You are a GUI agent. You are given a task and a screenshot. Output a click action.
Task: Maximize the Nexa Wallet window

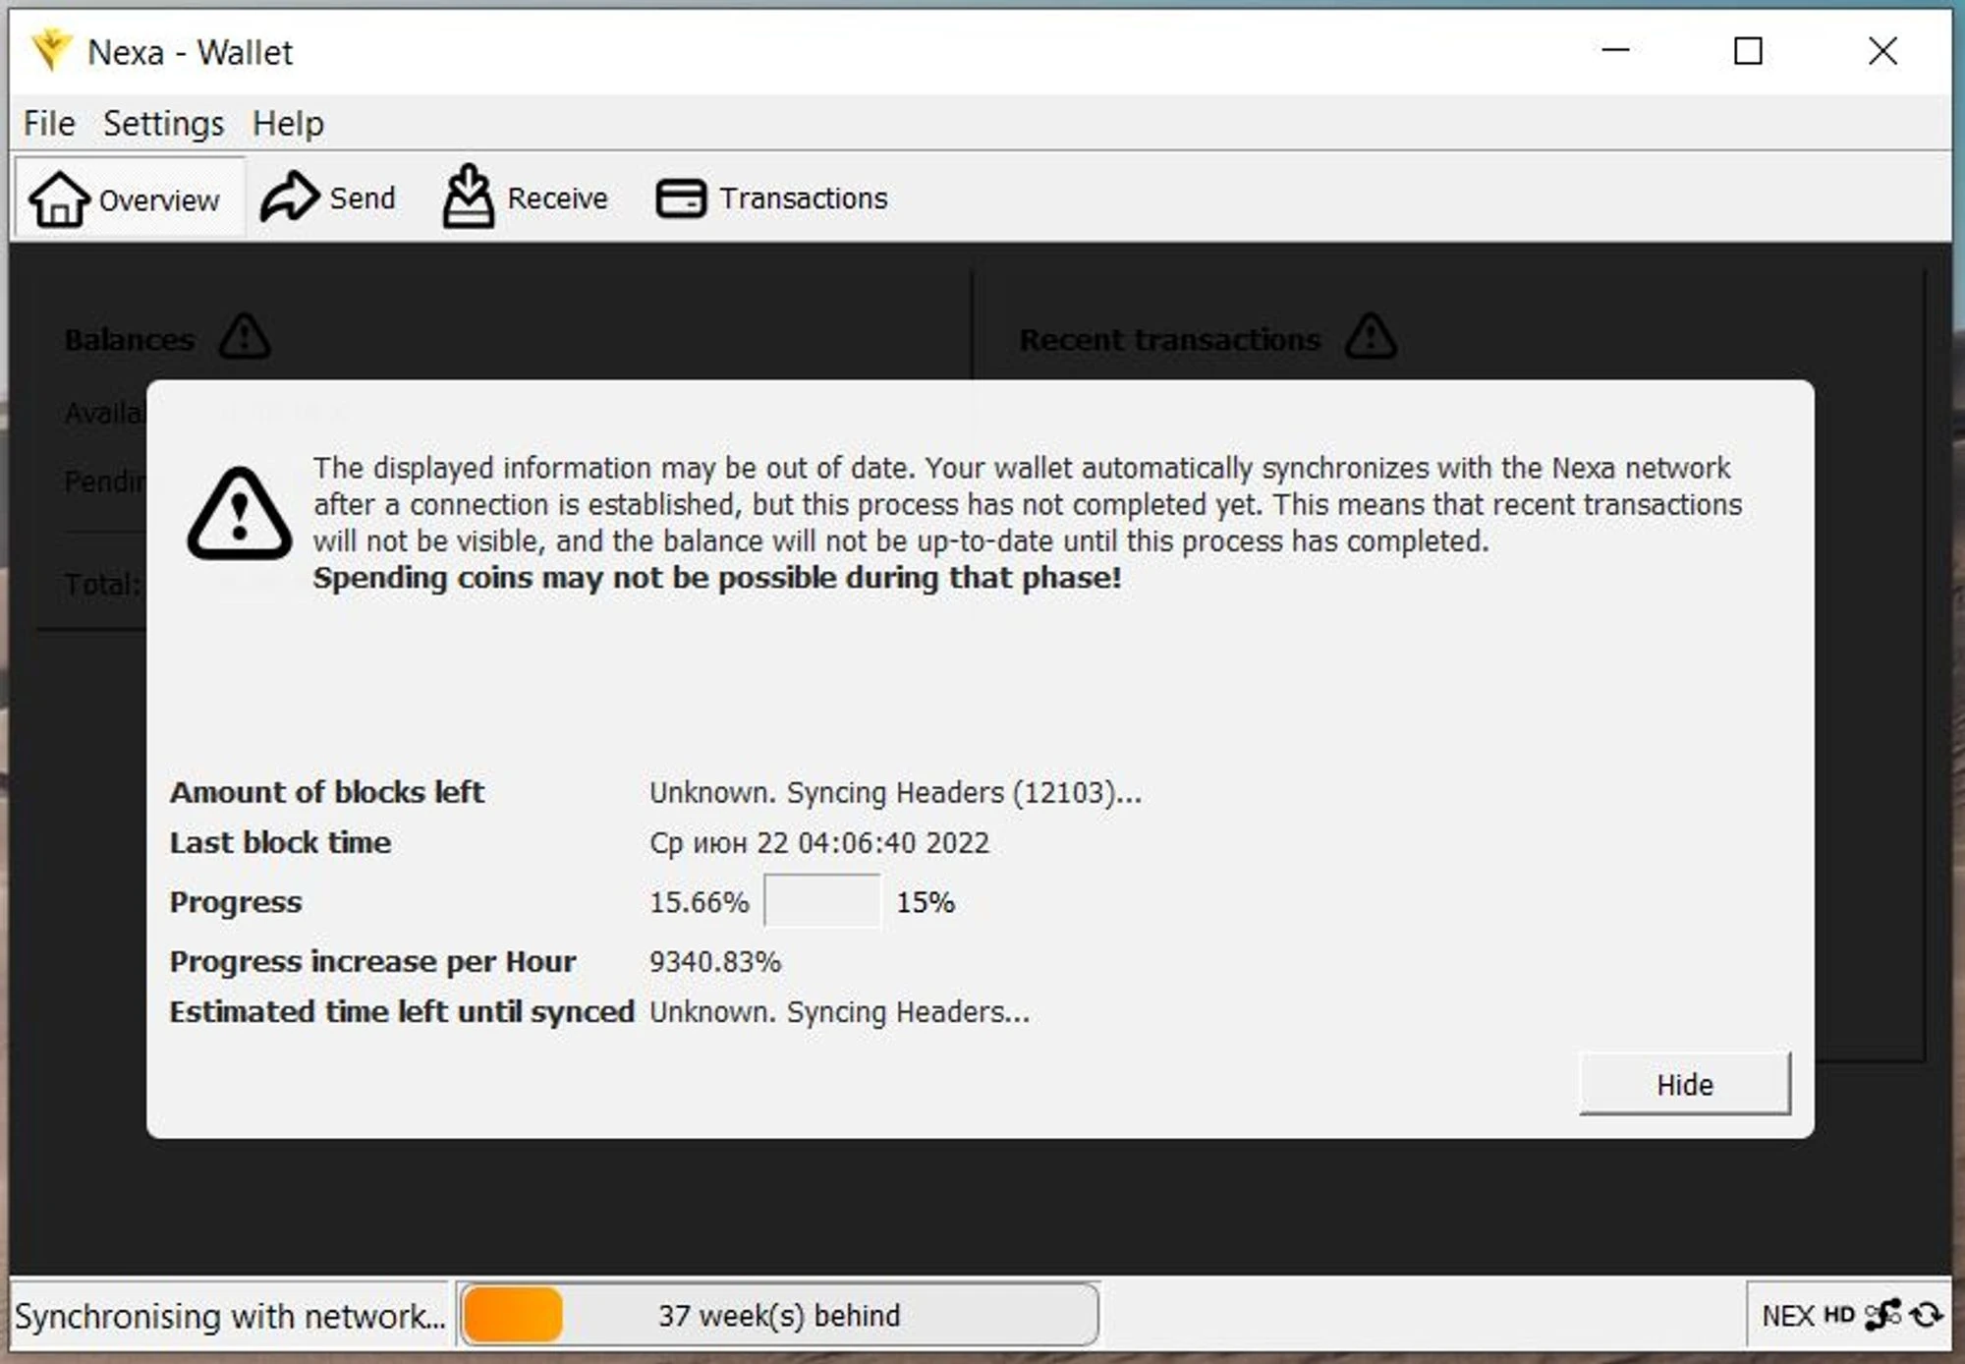[1747, 51]
